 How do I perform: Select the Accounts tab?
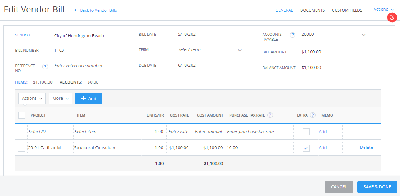(79, 82)
